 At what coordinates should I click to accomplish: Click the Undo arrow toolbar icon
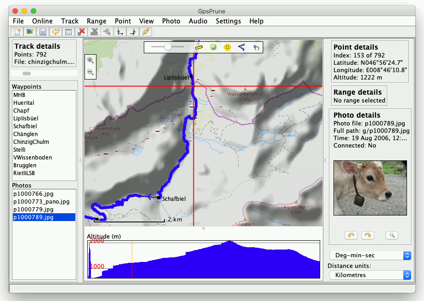(x=56, y=32)
